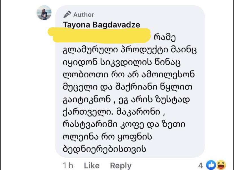This screenshot has width=234, height=170.
Task: Click the laughing Haha reaction emoji
Action: [221, 165]
